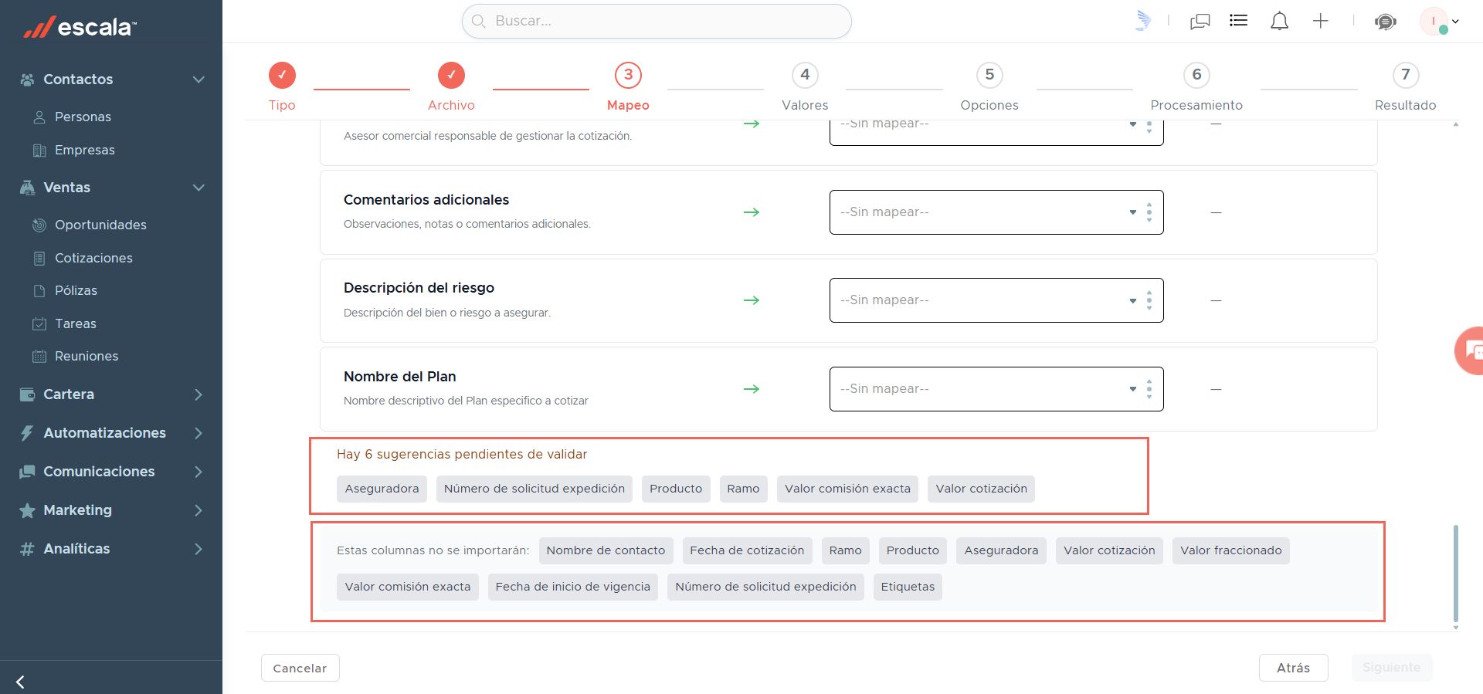Open Pólizas in sidebar
Screen dimensions: 1483x694
[x=76, y=290]
